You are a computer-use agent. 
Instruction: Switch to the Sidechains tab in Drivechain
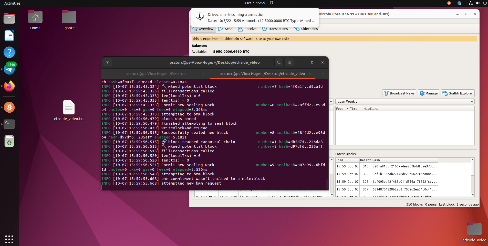tap(306, 29)
